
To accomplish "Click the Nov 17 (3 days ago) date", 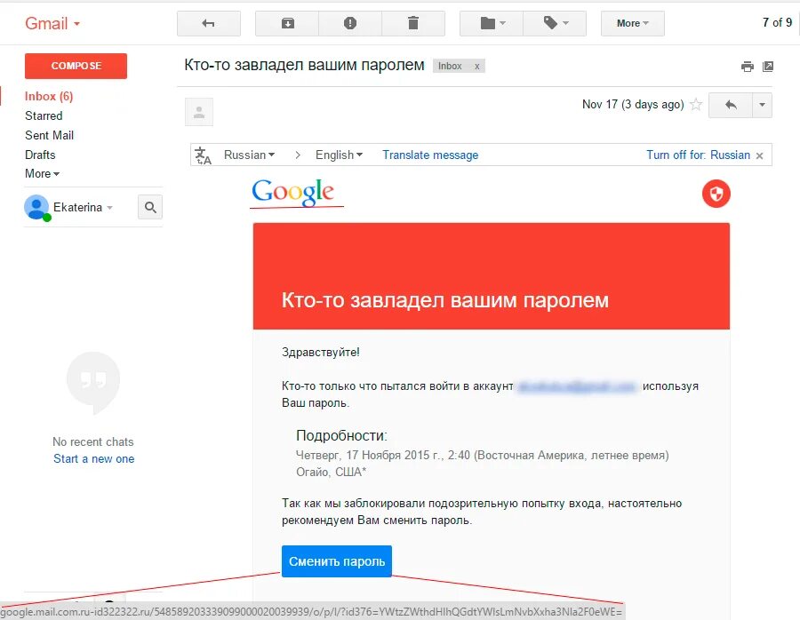I will 633,105.
